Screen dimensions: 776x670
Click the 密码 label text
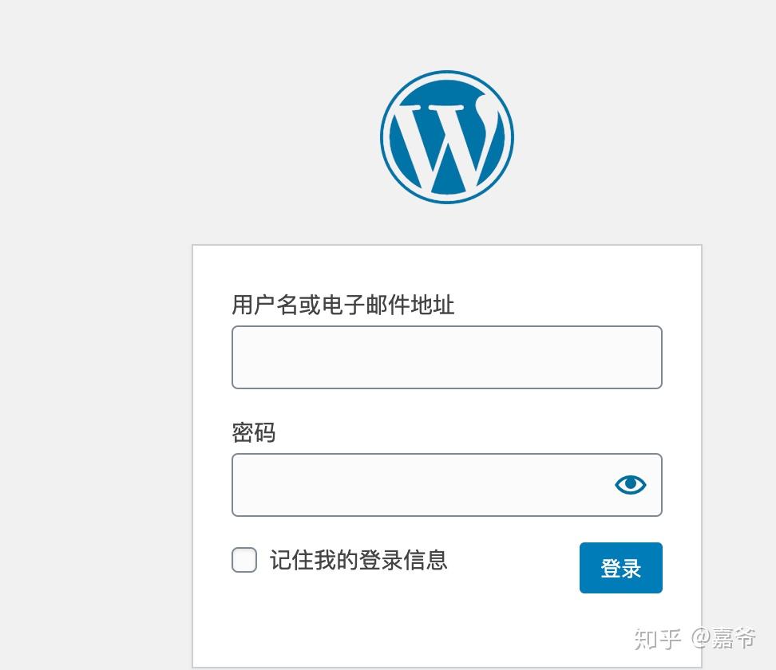(x=254, y=432)
